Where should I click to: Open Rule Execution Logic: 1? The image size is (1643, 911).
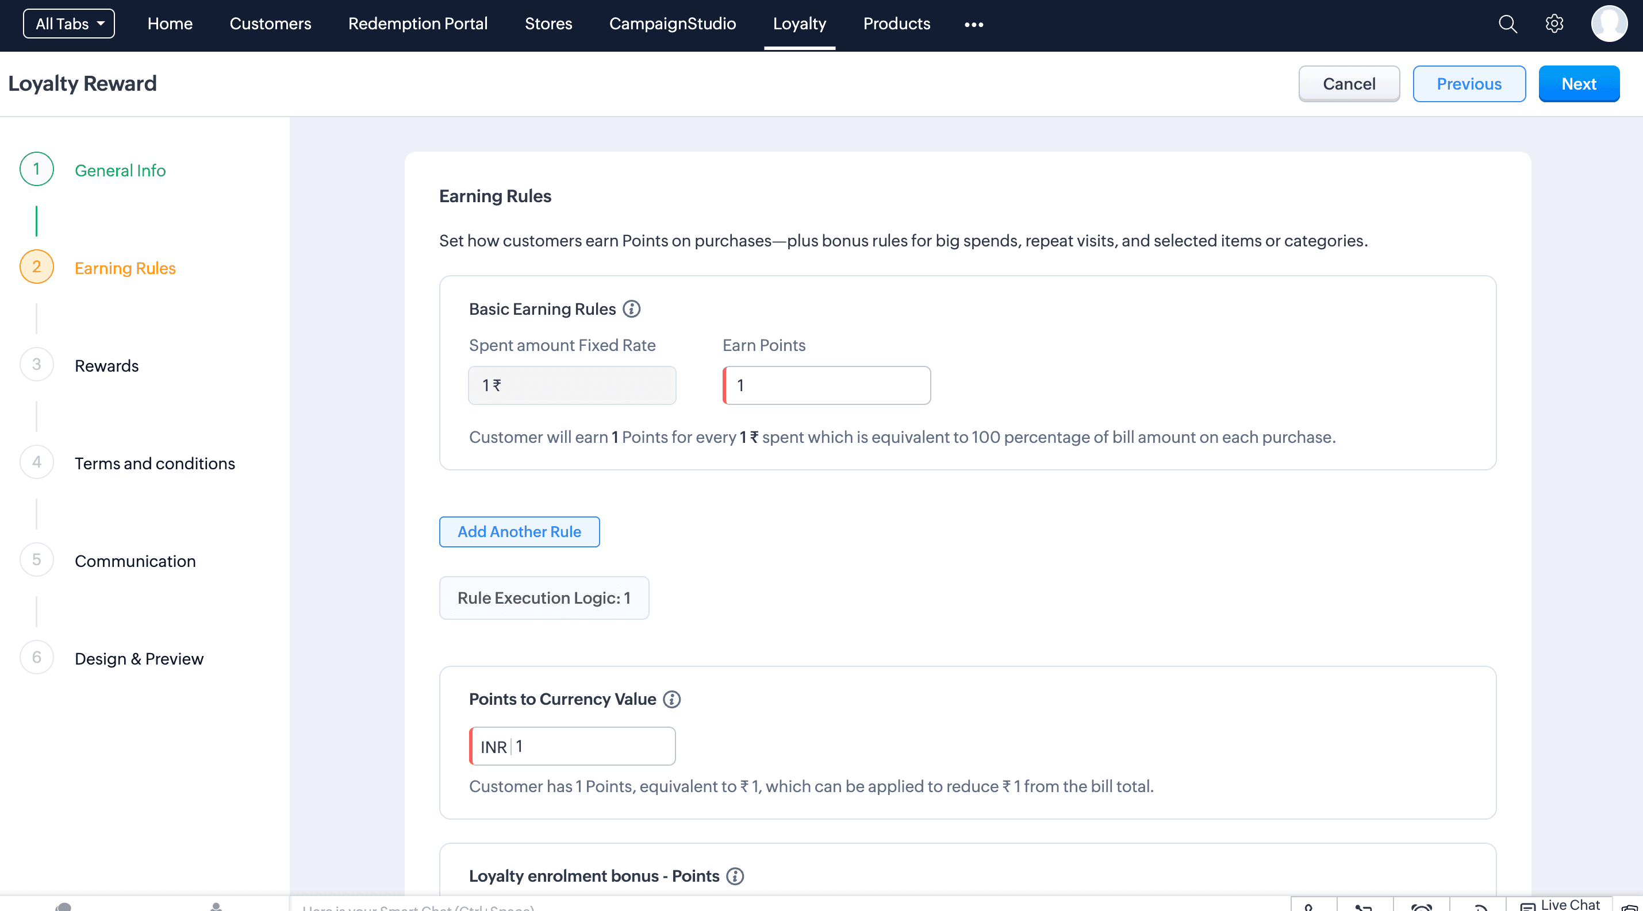(x=544, y=597)
